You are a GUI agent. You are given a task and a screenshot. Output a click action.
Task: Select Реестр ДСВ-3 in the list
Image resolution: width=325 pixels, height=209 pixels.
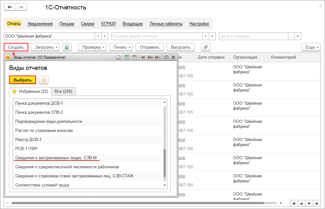[88, 140]
